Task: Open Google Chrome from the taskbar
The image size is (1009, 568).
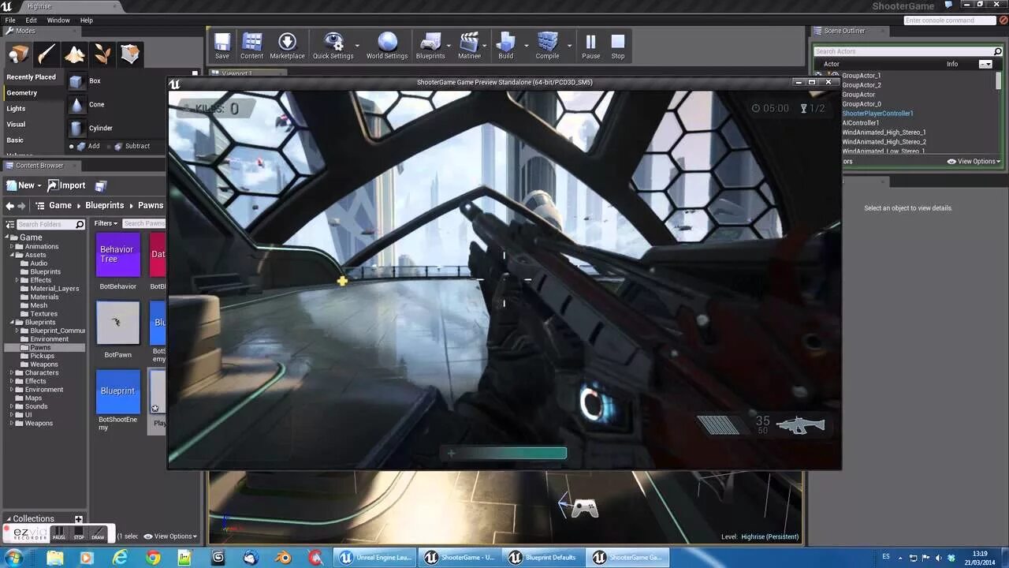Action: 153,558
